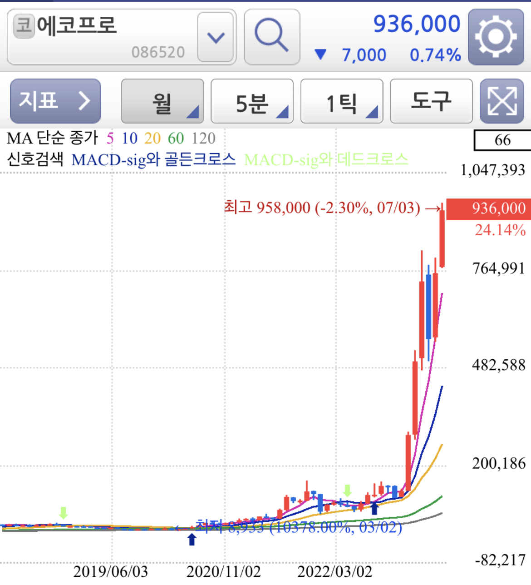Tap the dark blue golden cross arrow right of 2022/03/02
Image resolution: width=531 pixels, height=585 pixels.
[x=374, y=508]
